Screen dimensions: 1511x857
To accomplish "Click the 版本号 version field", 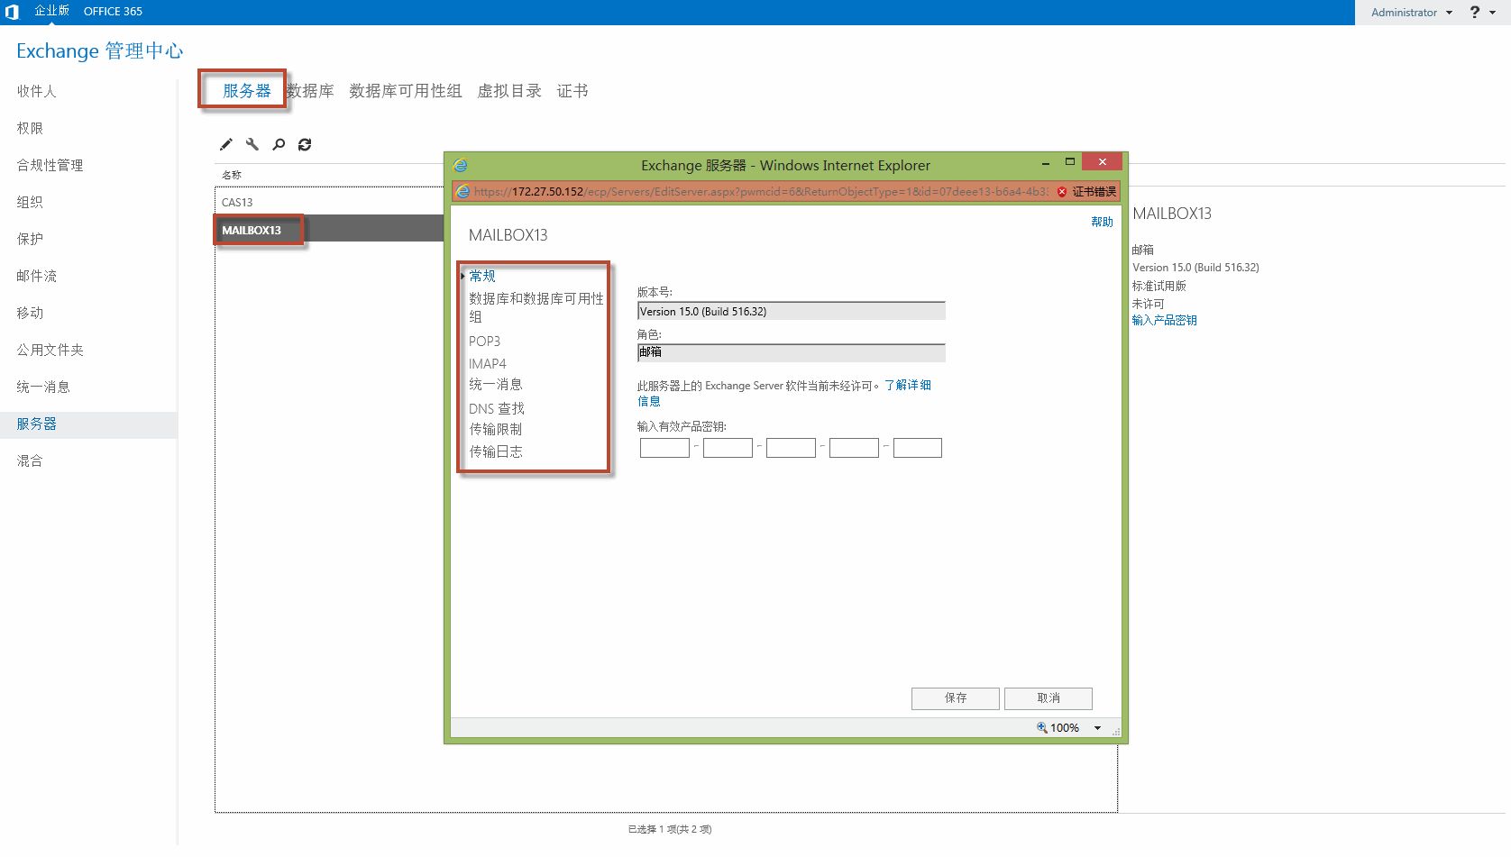I will [792, 311].
